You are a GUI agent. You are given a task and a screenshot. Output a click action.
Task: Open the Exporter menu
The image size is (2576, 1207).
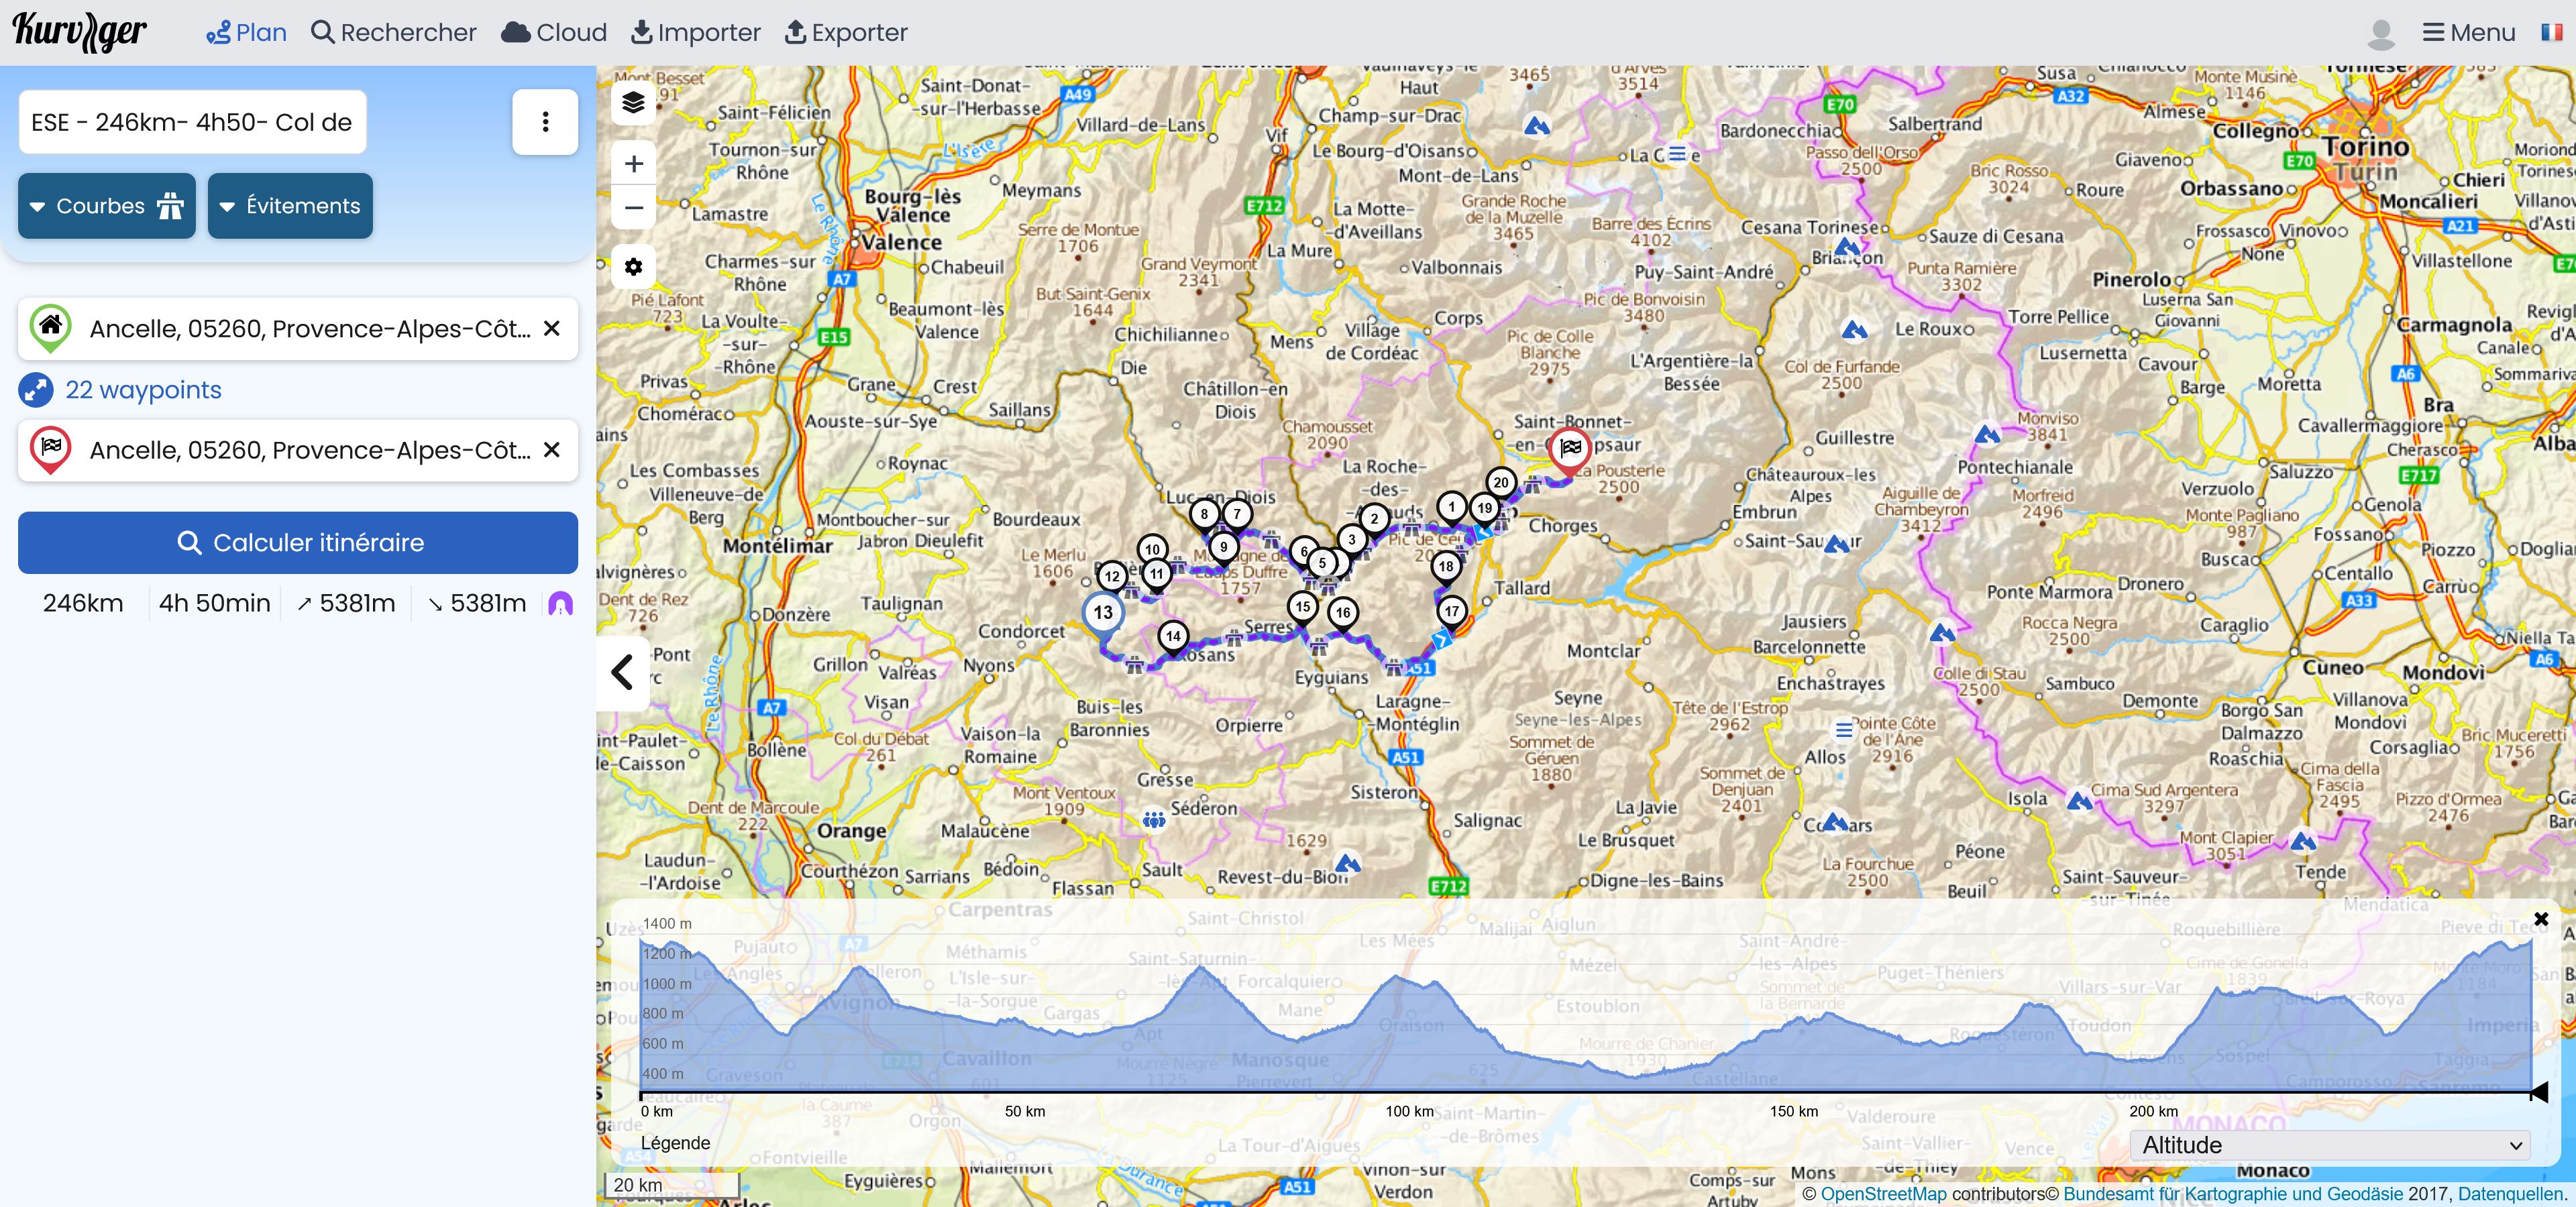(846, 32)
